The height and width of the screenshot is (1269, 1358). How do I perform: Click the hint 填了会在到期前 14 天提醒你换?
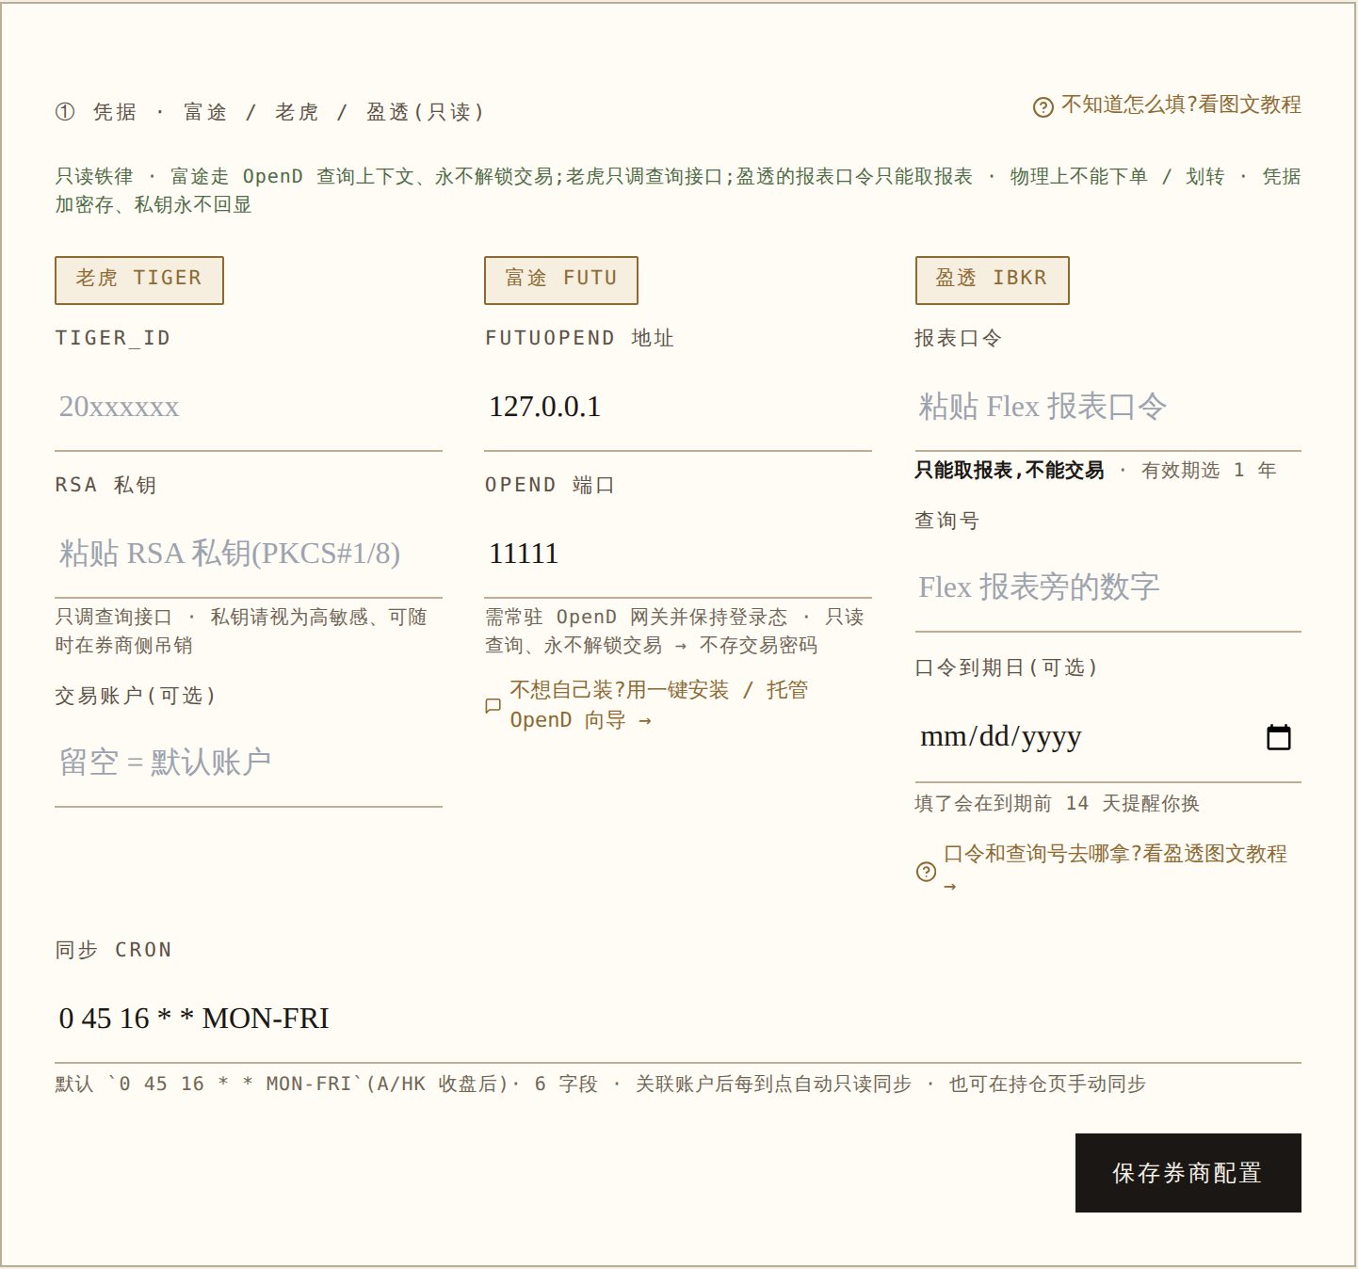click(1058, 803)
